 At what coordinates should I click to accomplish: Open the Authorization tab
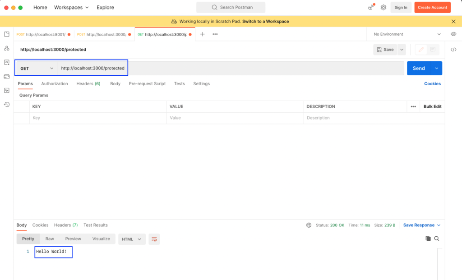(55, 83)
